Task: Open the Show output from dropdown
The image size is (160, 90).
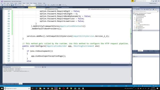Action: click(x=23, y=67)
